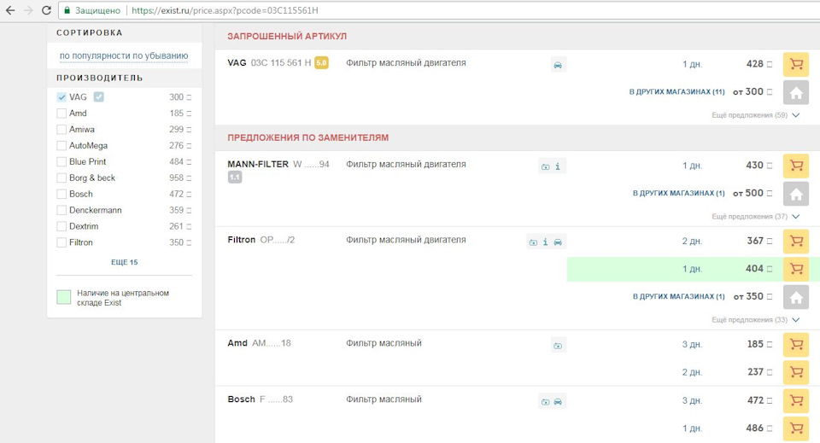Click the 5.0 rating badge for VAG

point(321,63)
